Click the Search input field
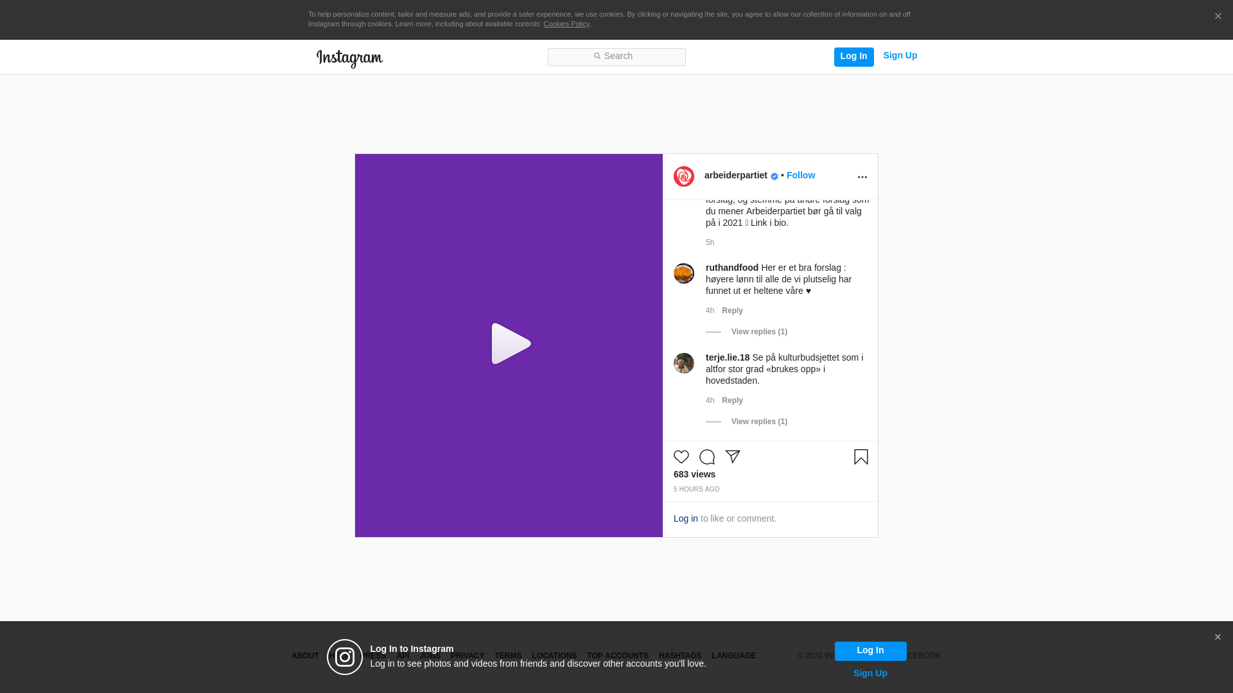This screenshot has height=693, width=1233. (x=616, y=56)
